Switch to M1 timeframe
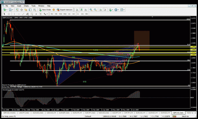This screenshot has width=198, height=119. (x=52, y=14)
